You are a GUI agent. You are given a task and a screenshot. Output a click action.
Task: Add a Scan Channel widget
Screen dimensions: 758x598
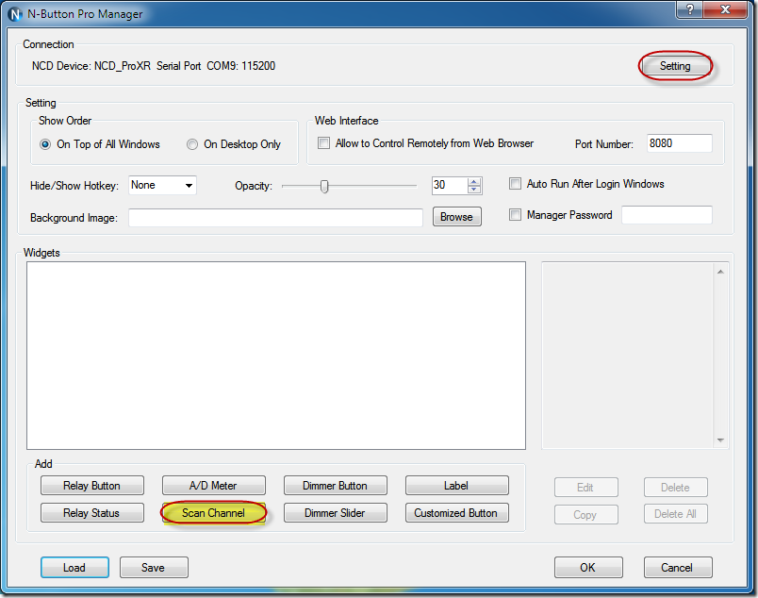click(213, 513)
